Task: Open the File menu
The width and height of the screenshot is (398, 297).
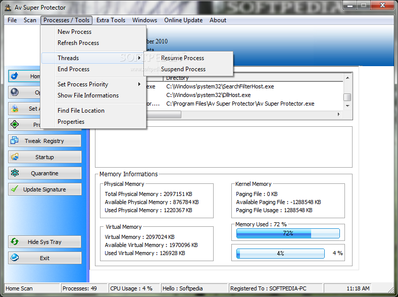Action: click(x=12, y=20)
